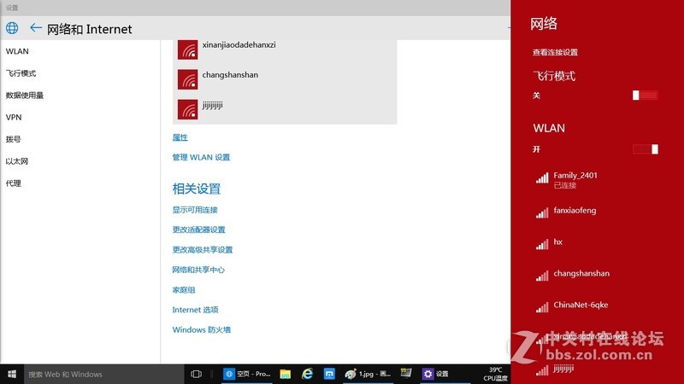Viewport: 684px width, 384px height.
Task: Open 家庭组 link
Action: [x=184, y=290]
